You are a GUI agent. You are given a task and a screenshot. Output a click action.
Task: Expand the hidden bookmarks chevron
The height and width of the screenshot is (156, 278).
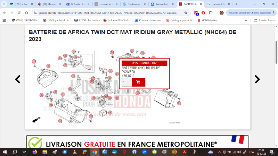[x=246, y=20]
